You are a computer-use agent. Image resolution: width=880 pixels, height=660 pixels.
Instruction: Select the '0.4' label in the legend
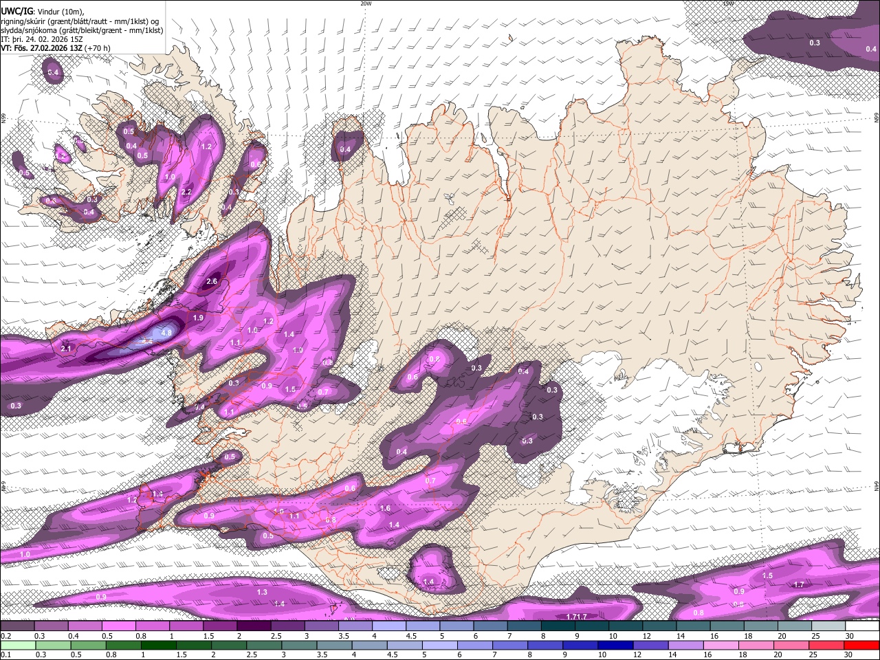click(74, 636)
